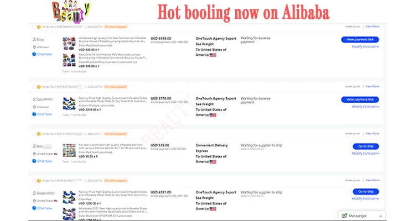Click the orange badge icon beside first order number
The height and width of the screenshot is (221, 415).
[x=39, y=27]
